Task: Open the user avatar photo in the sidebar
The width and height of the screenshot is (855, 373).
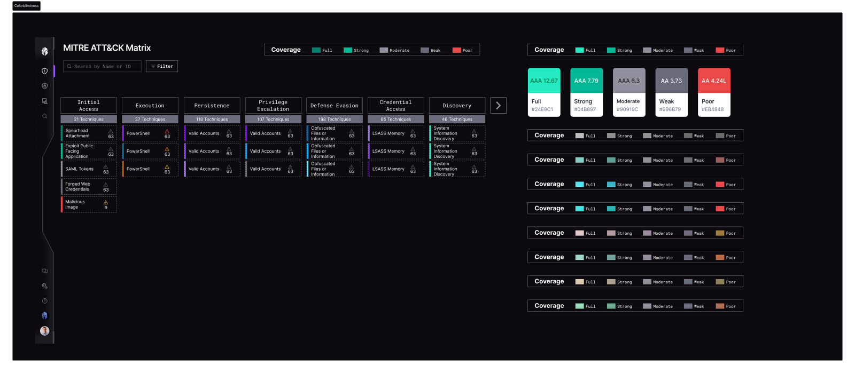Action: pyautogui.click(x=45, y=331)
